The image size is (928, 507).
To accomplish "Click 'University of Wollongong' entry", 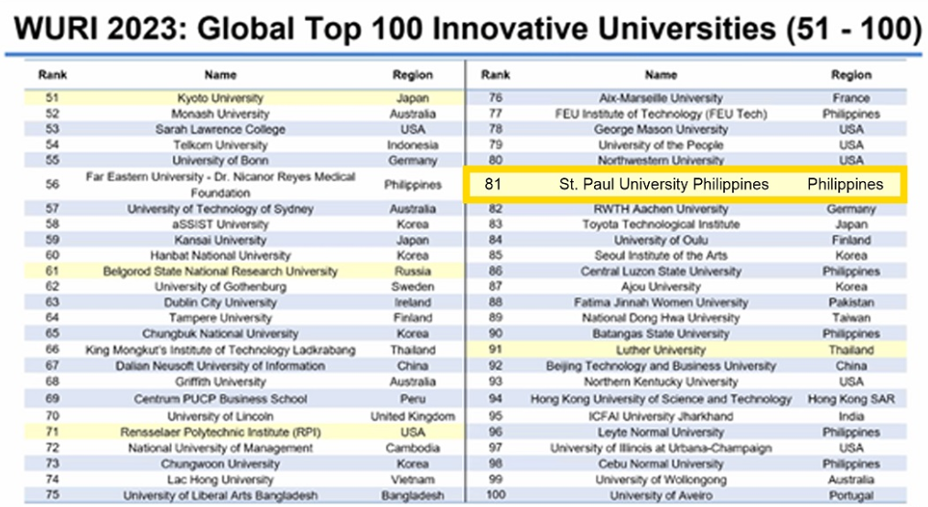I will (661, 480).
